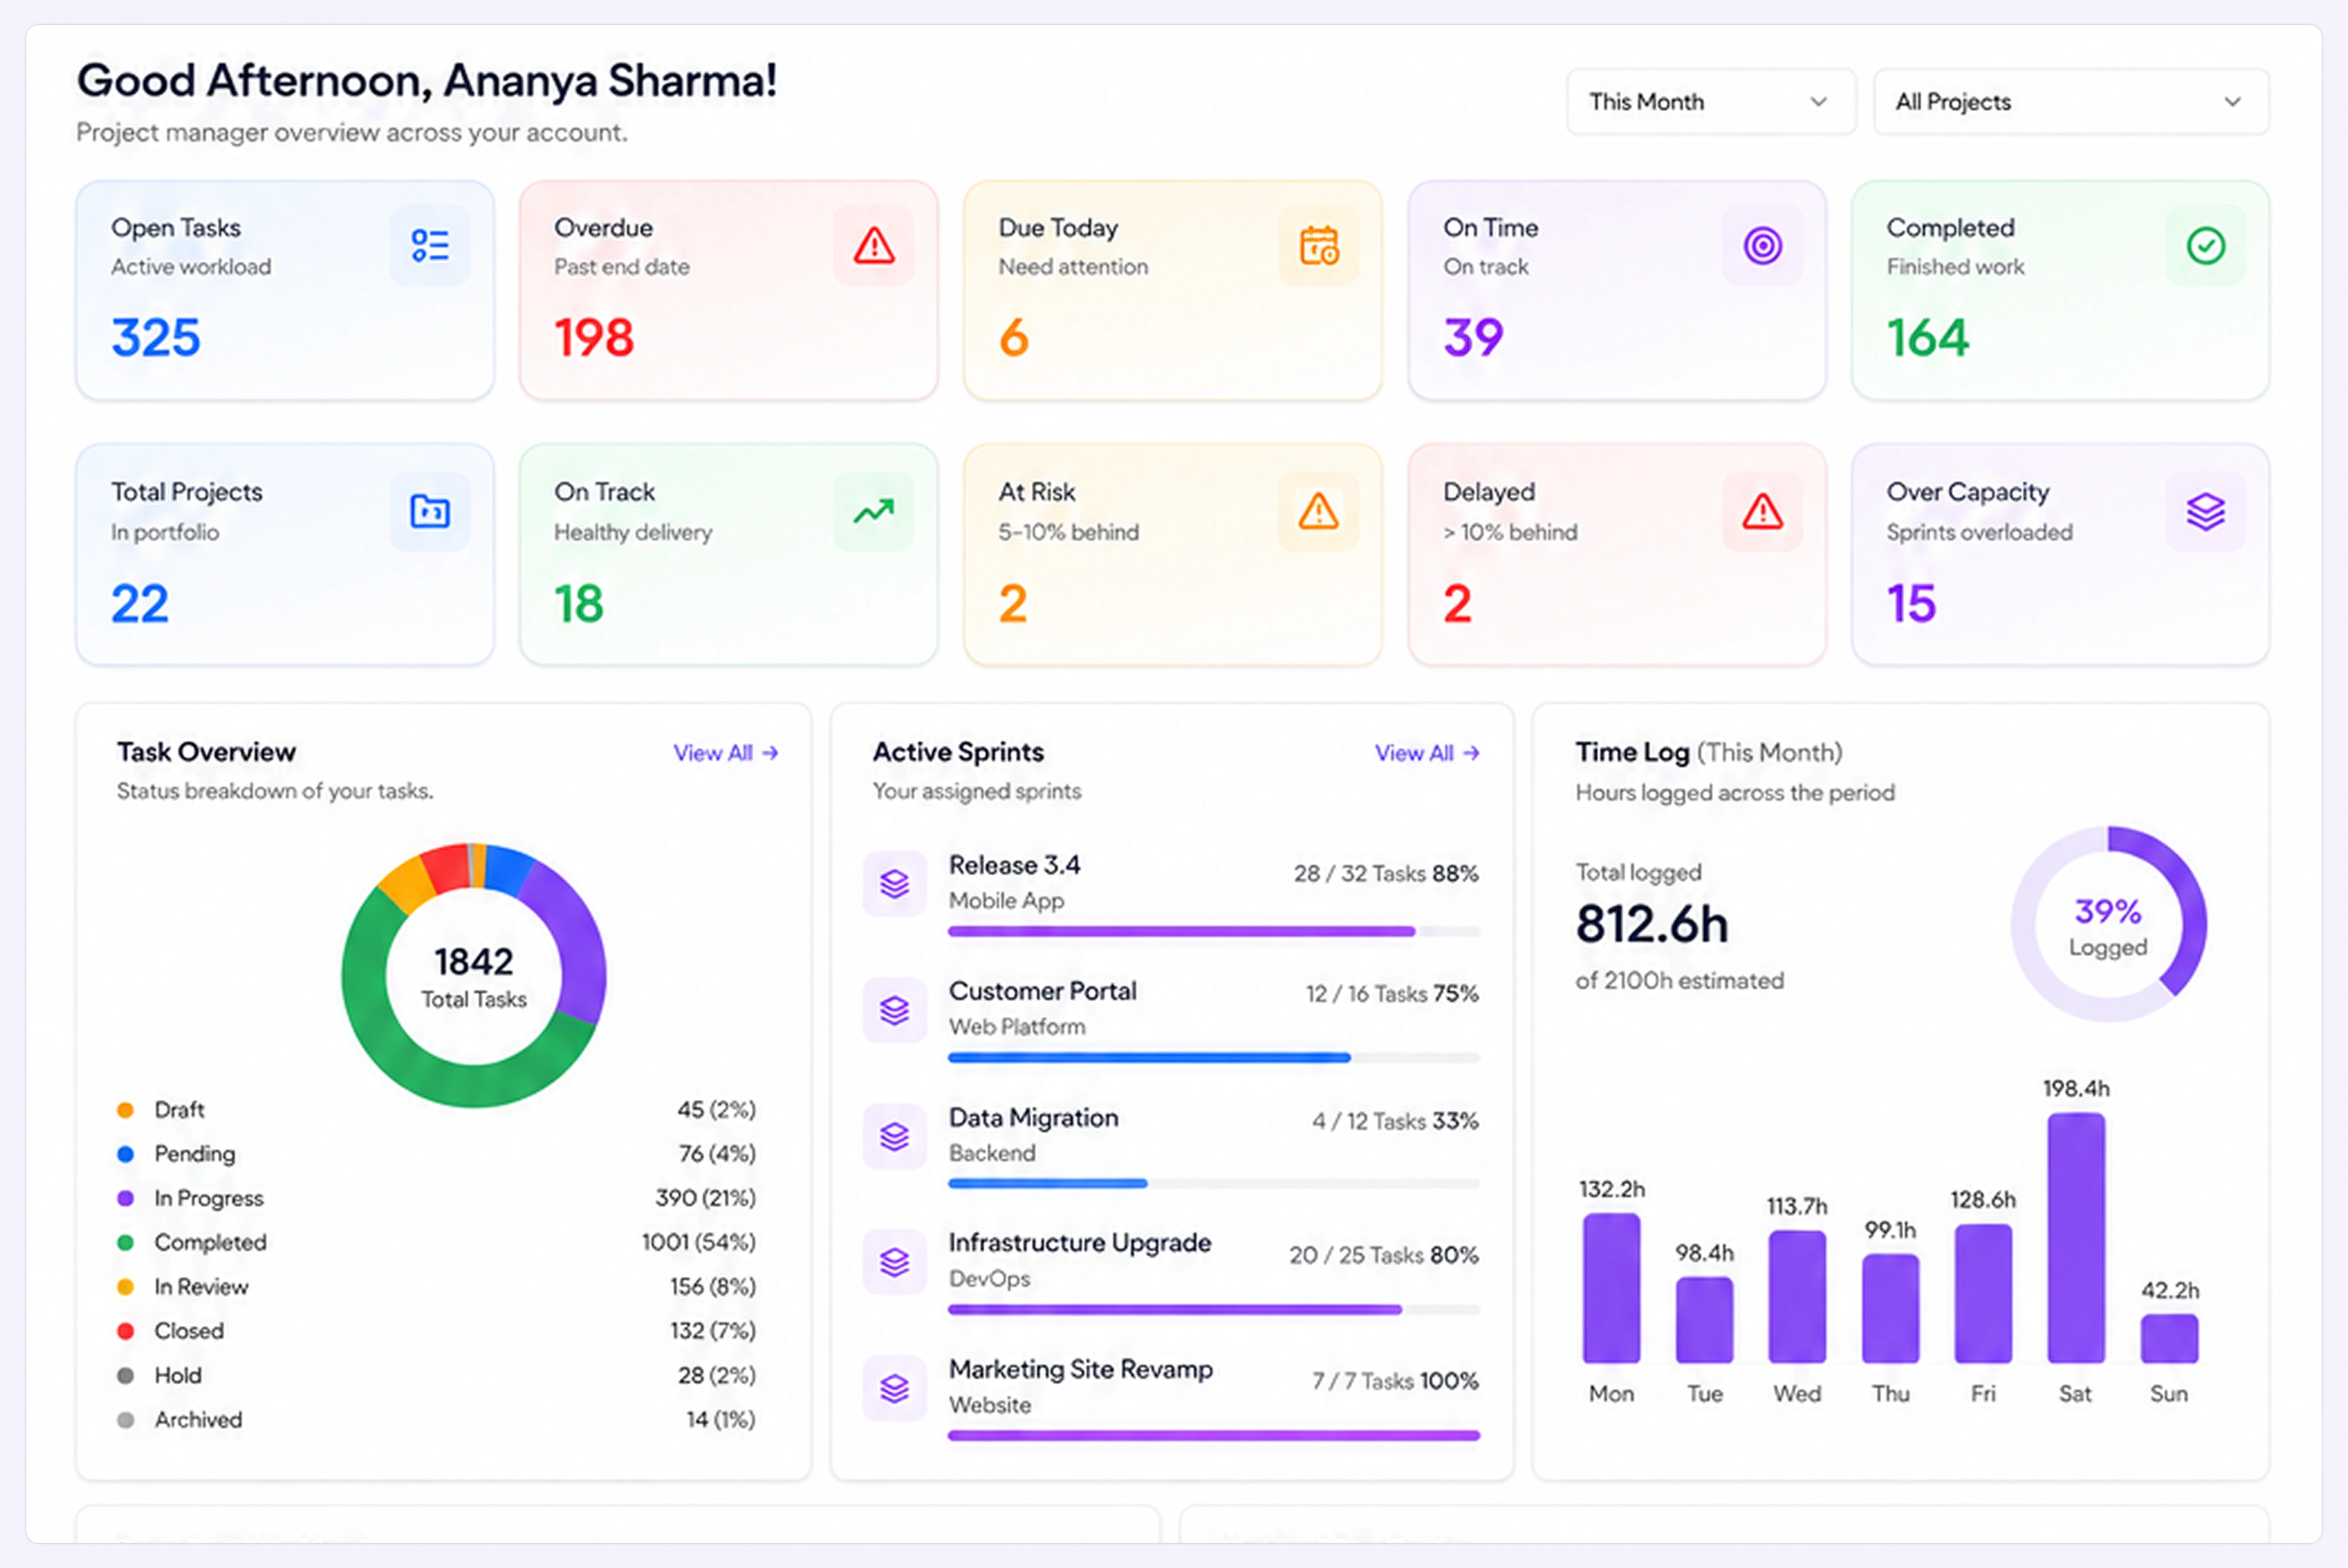Click the Tuesday 98.4h bar
The image size is (2348, 1568).
[1704, 1320]
